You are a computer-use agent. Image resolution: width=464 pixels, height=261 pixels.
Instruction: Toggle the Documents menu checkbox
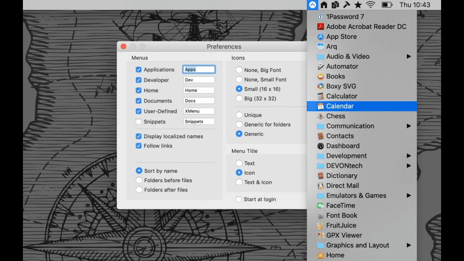139,101
